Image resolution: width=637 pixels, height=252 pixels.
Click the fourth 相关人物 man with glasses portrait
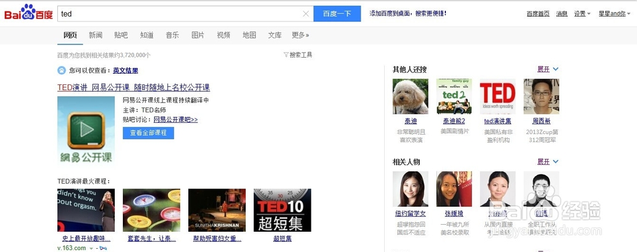click(541, 189)
